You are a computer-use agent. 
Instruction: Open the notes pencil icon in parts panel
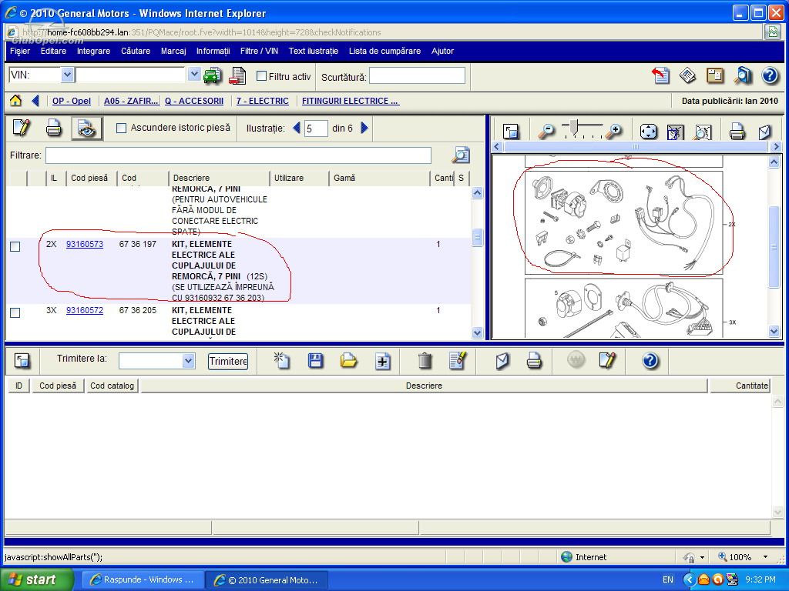pyautogui.click(x=21, y=129)
